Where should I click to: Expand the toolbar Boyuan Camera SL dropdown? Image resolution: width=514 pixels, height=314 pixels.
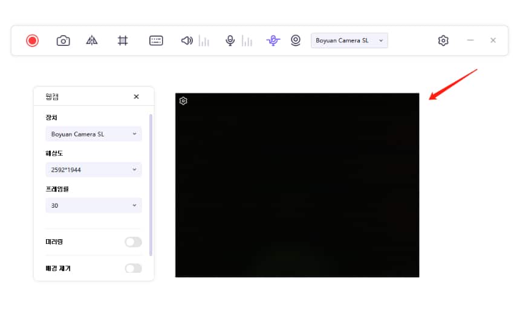349,40
